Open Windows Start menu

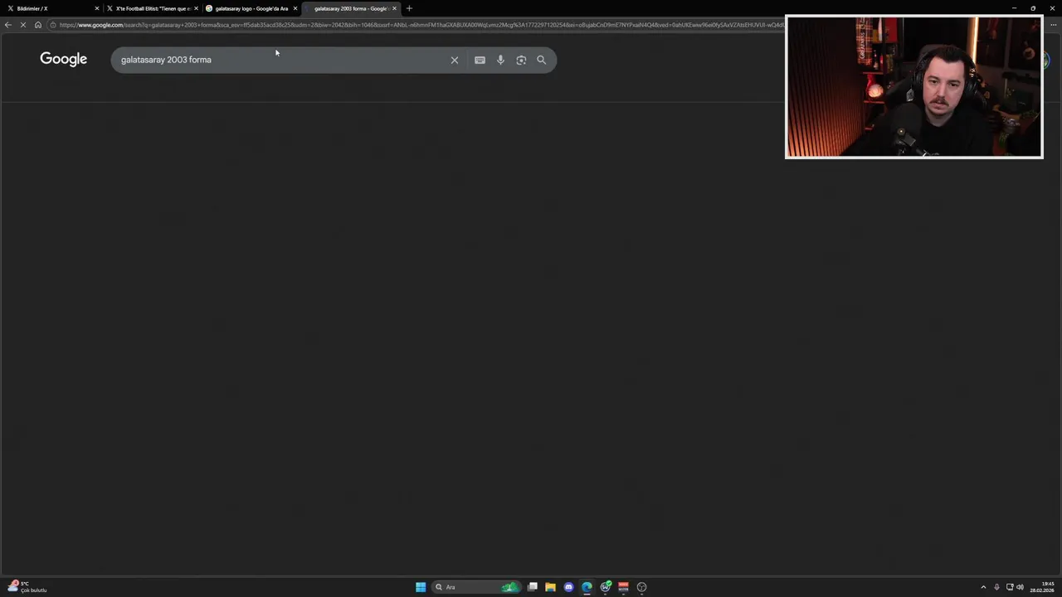421,587
